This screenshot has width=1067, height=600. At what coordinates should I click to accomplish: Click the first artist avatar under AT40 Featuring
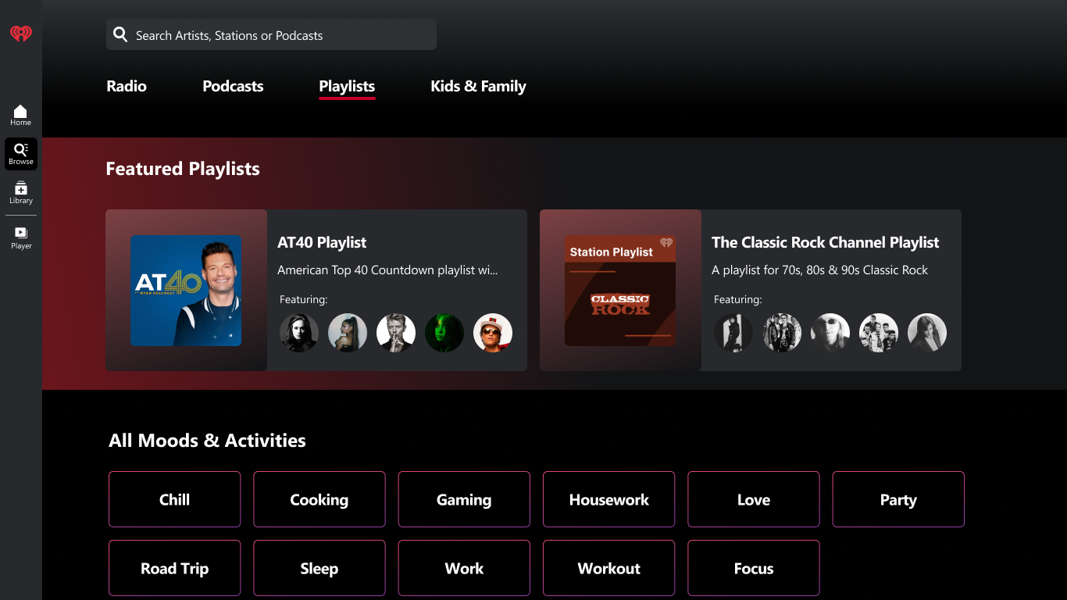(x=299, y=333)
